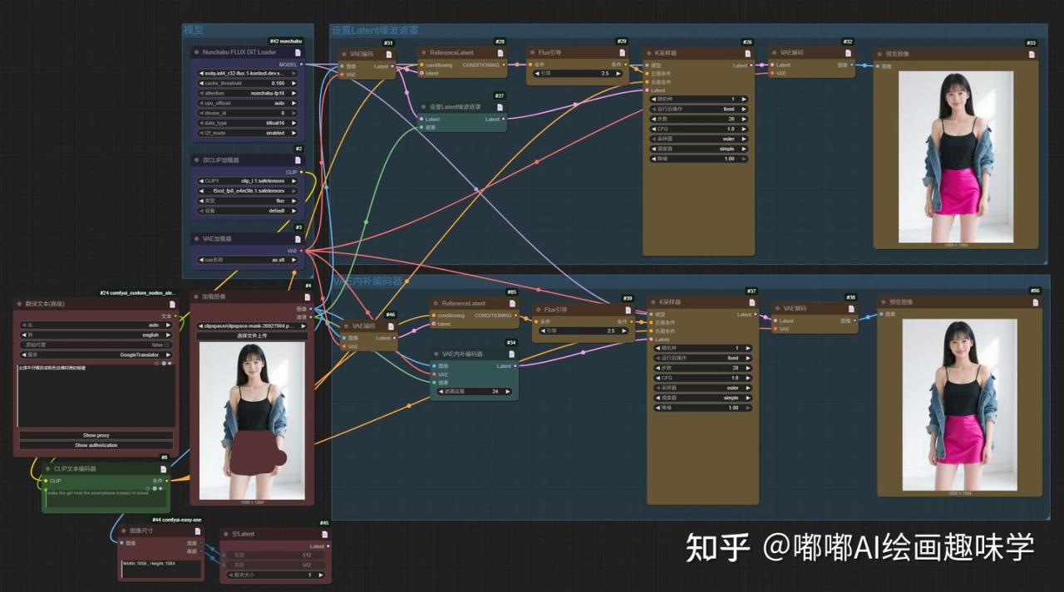
Task: Open the svdq-int4 flux kontext model selector
Action: (249, 73)
